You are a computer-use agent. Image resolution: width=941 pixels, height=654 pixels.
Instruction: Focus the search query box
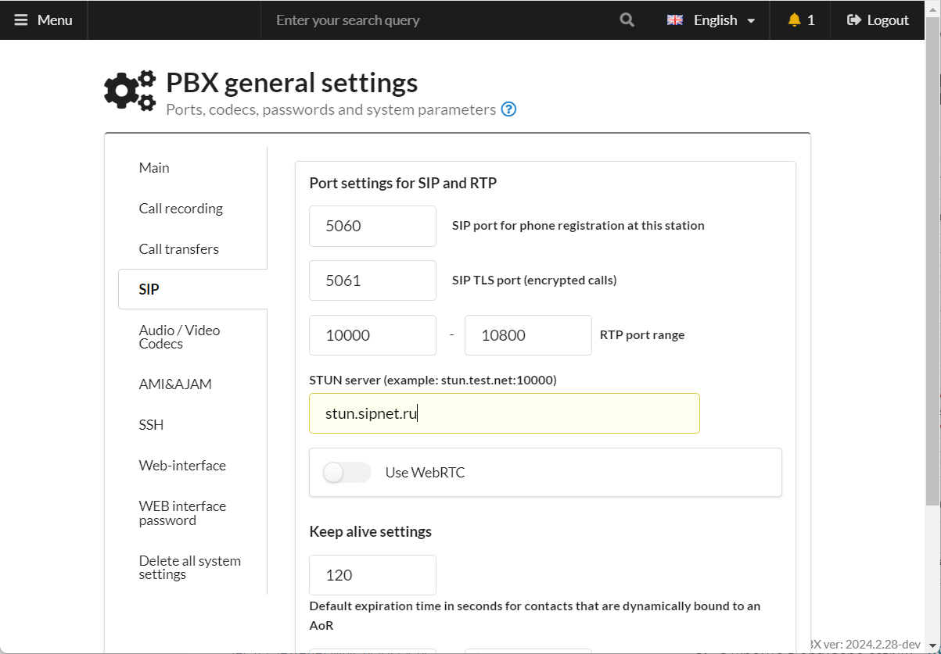[x=438, y=20]
